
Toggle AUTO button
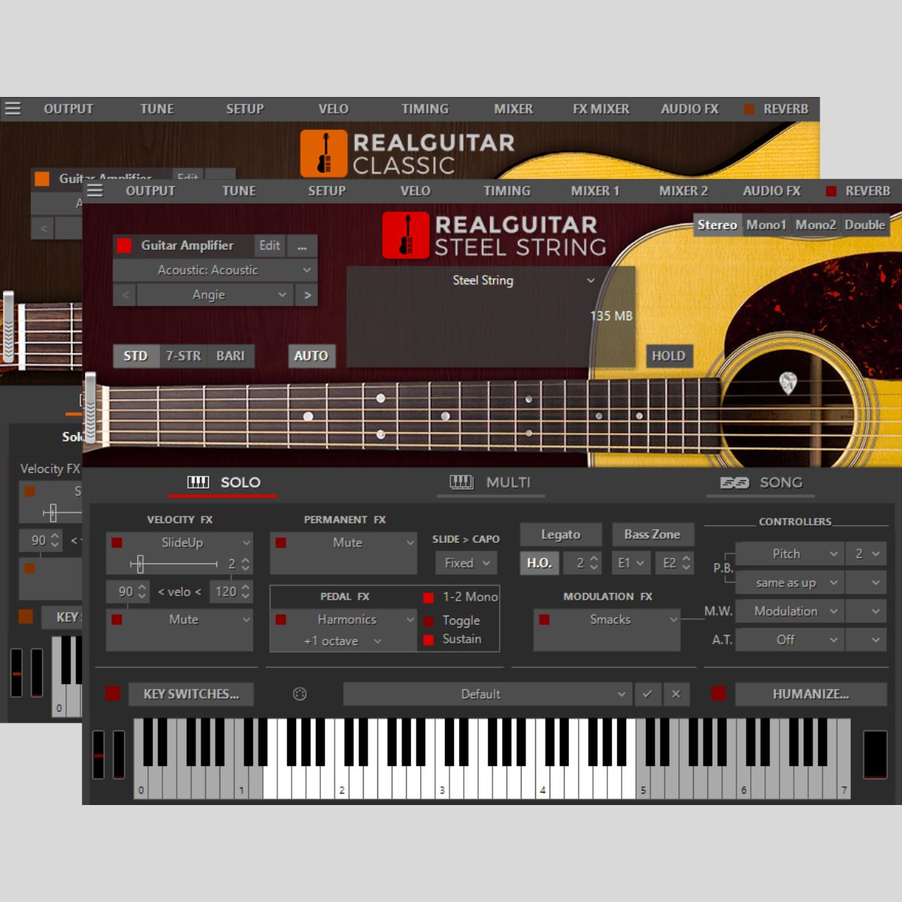tap(311, 356)
